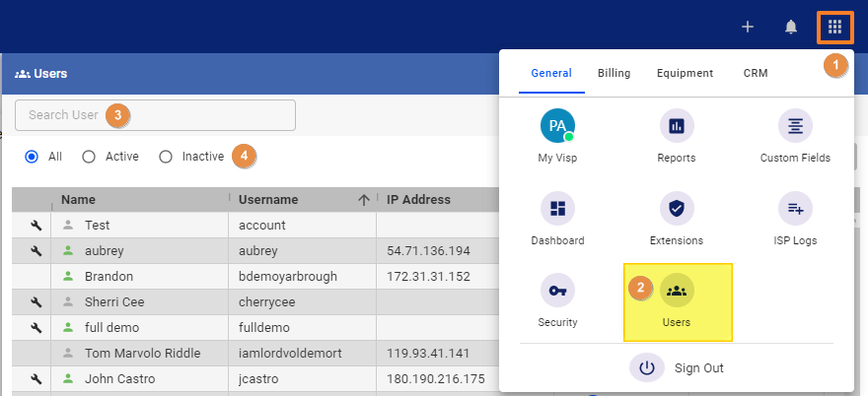This screenshot has width=868, height=396.
Task: Switch to the General tab
Action: point(551,73)
